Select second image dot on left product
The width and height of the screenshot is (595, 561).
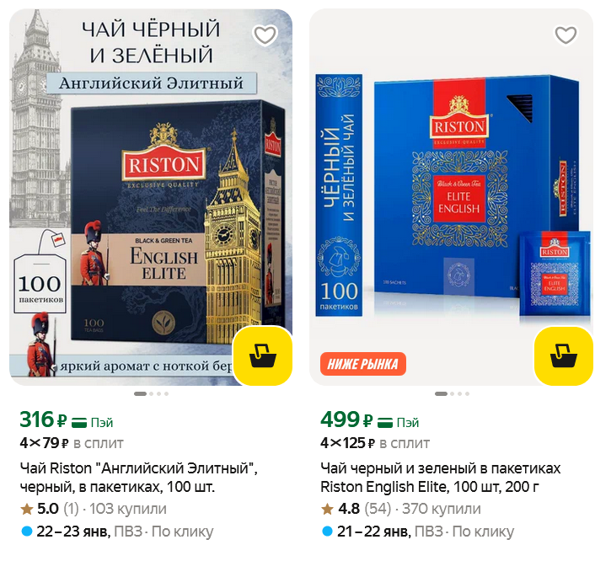coord(152,393)
